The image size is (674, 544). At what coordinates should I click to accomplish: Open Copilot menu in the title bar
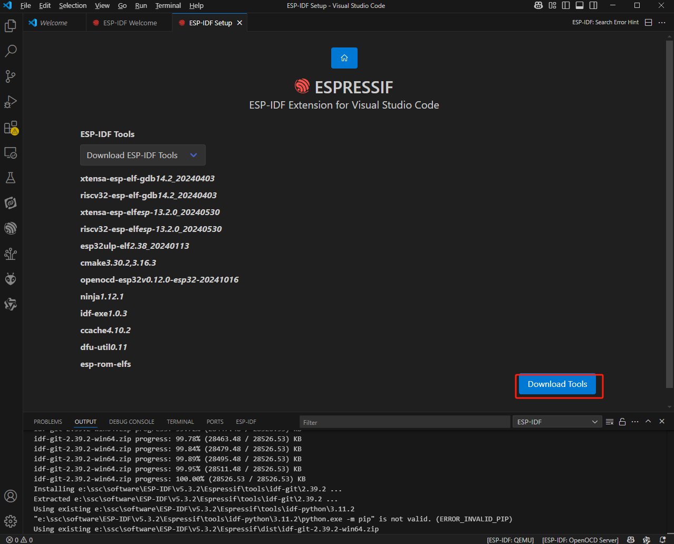click(x=538, y=6)
